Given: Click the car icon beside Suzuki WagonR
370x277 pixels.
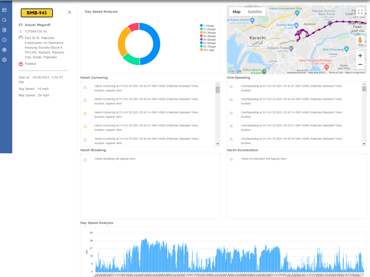Looking at the screenshot, I should pyautogui.click(x=20, y=25).
